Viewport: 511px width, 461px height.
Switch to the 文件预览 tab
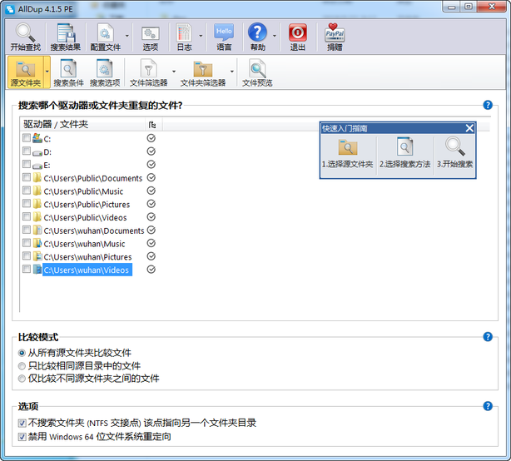click(x=257, y=72)
